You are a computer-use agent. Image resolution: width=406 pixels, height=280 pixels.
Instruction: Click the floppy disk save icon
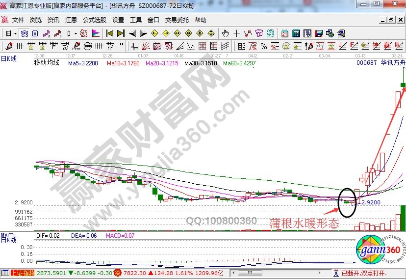pos(319,33)
